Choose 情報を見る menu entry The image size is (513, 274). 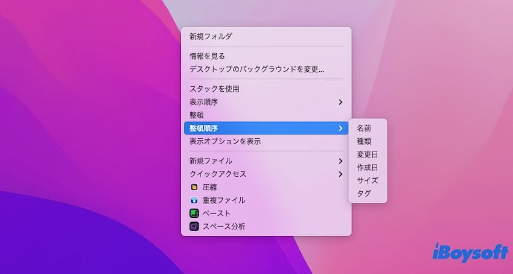(x=207, y=56)
